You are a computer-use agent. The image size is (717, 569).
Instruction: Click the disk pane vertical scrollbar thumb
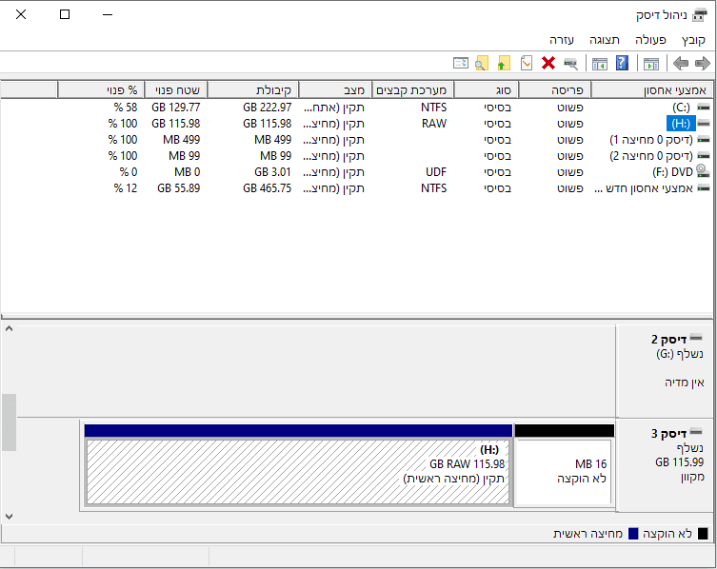(9, 422)
